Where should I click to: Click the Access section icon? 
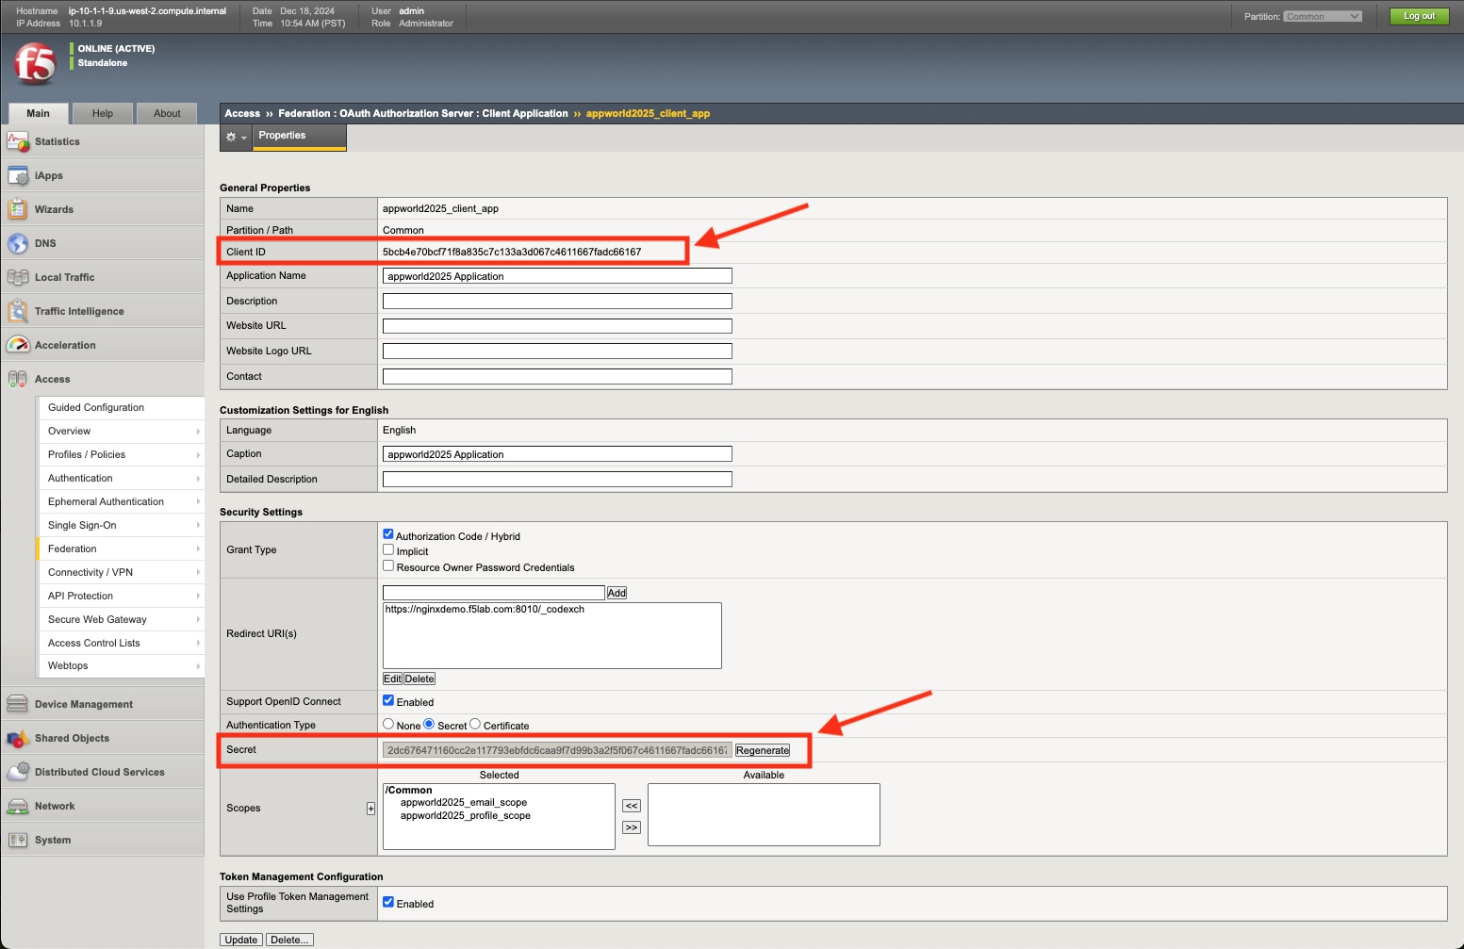click(18, 379)
